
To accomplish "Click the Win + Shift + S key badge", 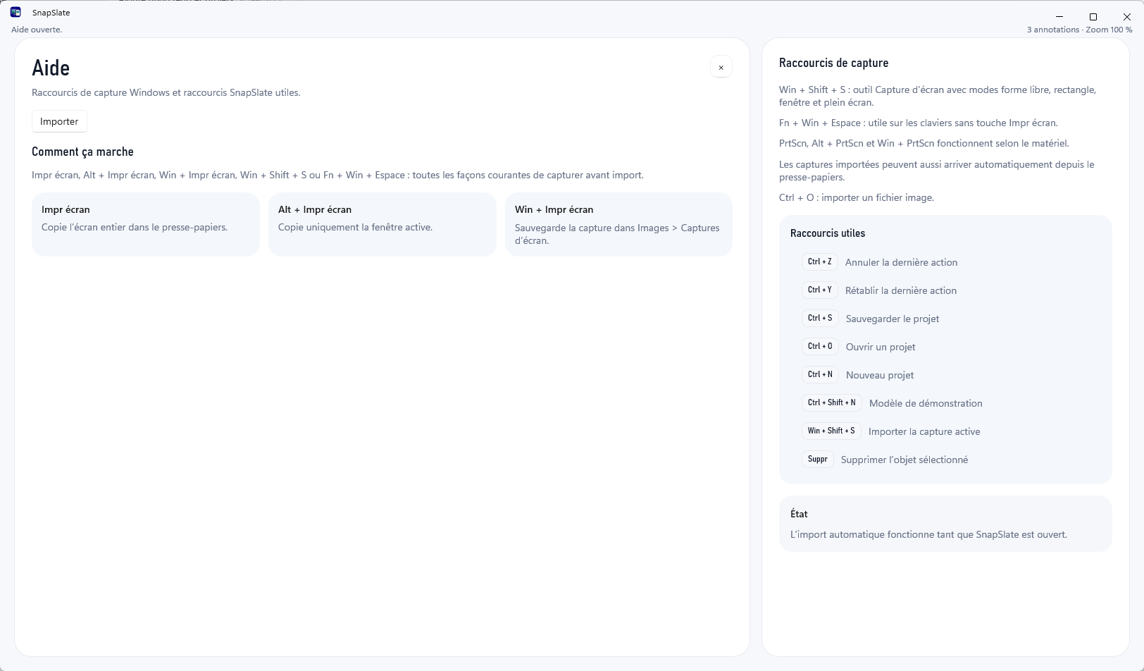I will [831, 431].
